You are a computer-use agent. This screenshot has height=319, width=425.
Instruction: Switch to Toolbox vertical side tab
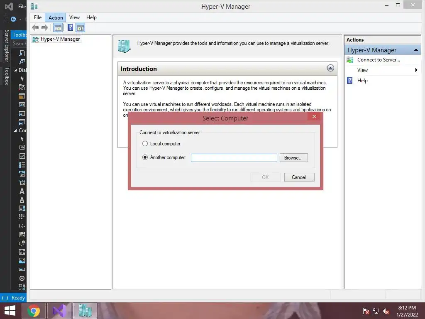pos(7,76)
